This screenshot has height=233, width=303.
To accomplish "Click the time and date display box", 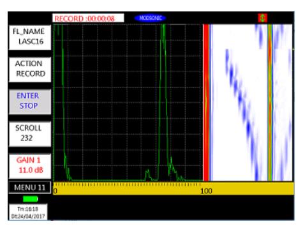I will (28, 212).
